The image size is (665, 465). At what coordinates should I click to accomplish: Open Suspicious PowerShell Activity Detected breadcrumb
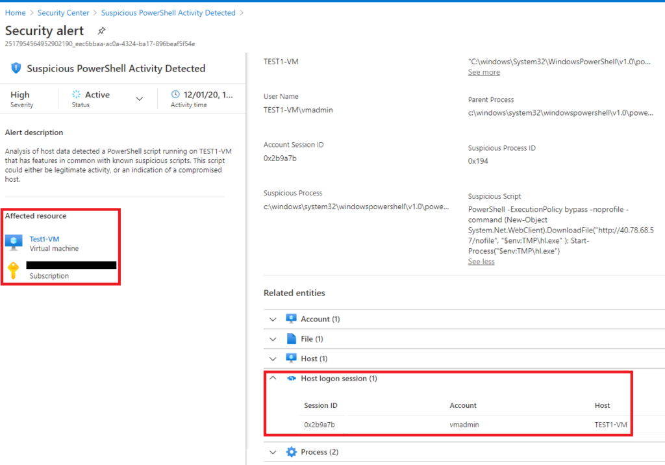point(168,13)
